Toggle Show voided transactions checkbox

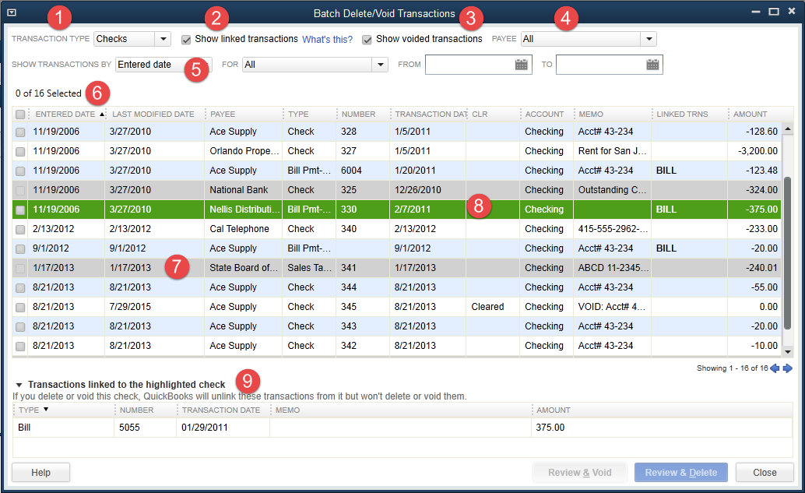coord(367,40)
